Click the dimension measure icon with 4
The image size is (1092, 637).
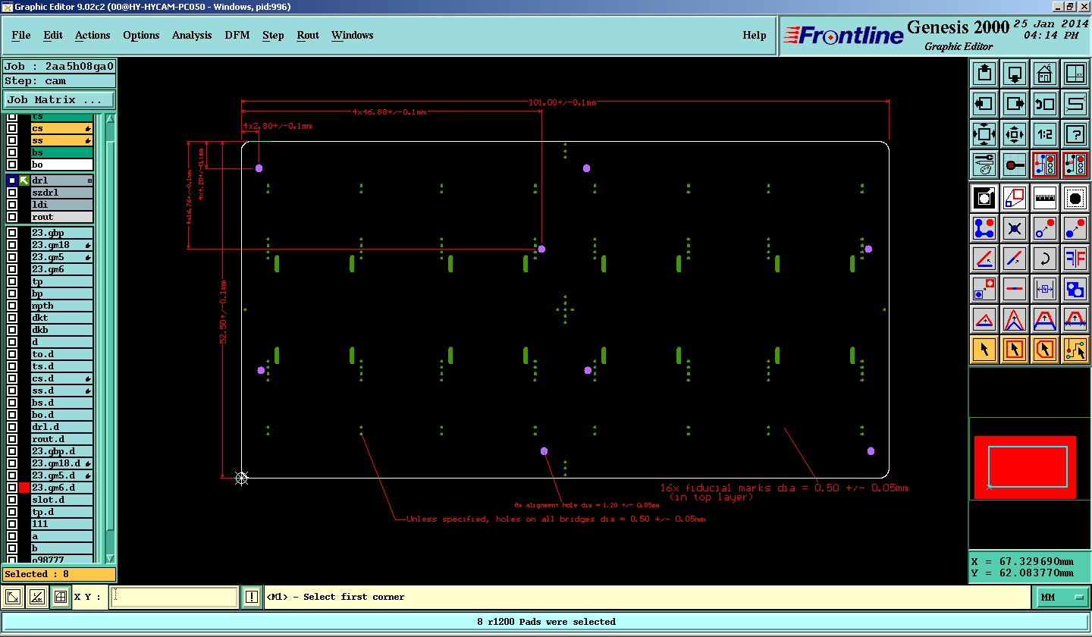[x=1045, y=289]
